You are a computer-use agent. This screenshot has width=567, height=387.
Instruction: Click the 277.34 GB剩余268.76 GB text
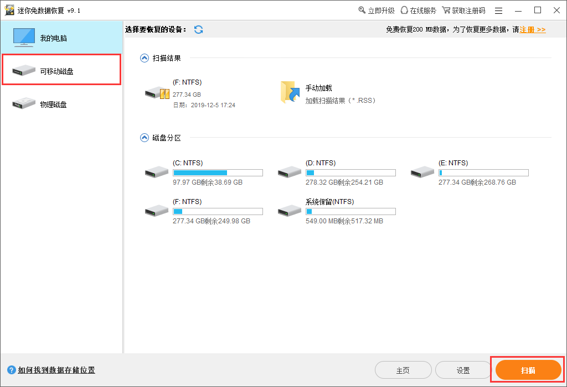click(x=477, y=182)
